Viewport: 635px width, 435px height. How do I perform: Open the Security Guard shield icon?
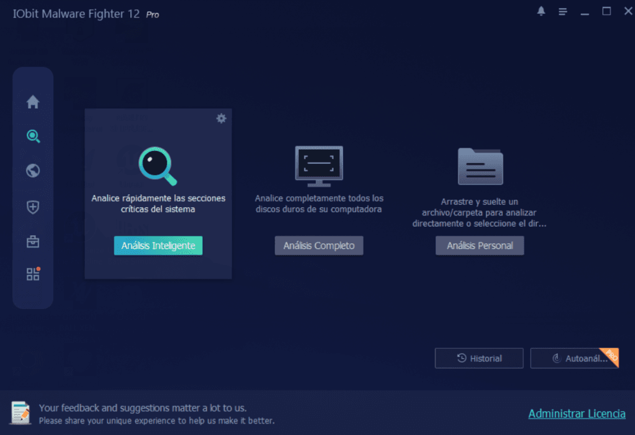[x=33, y=207]
